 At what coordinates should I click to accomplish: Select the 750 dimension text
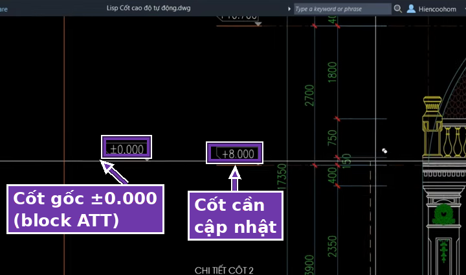point(332,138)
